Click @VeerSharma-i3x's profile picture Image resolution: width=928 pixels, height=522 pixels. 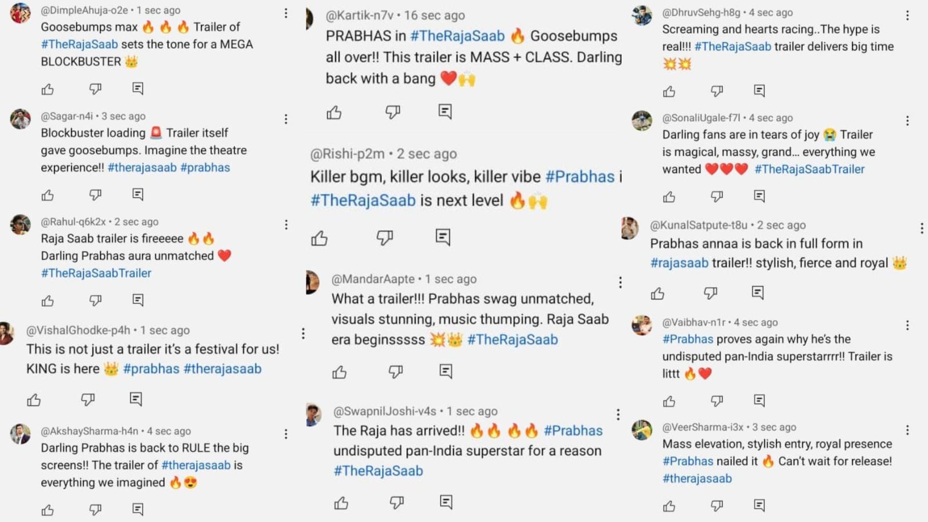[x=642, y=430]
